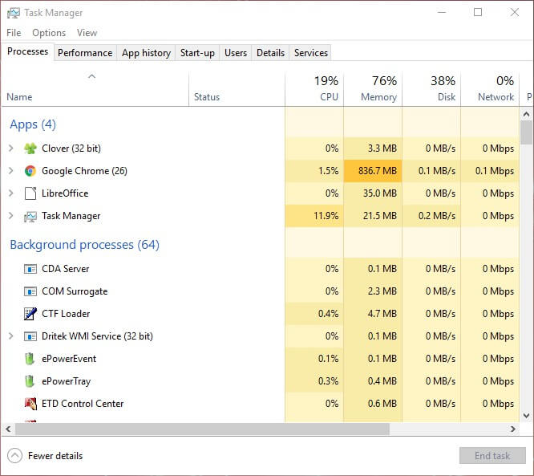The height and width of the screenshot is (476, 534).
Task: Switch to the Users tab
Action: click(x=236, y=53)
